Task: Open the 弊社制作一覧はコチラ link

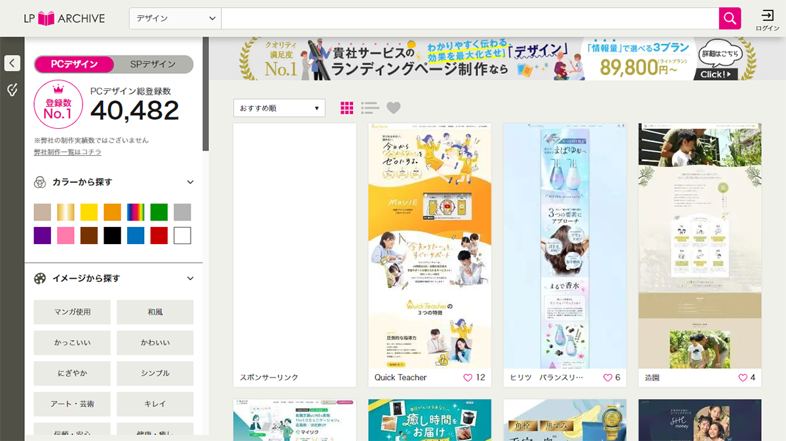Action: (67, 152)
